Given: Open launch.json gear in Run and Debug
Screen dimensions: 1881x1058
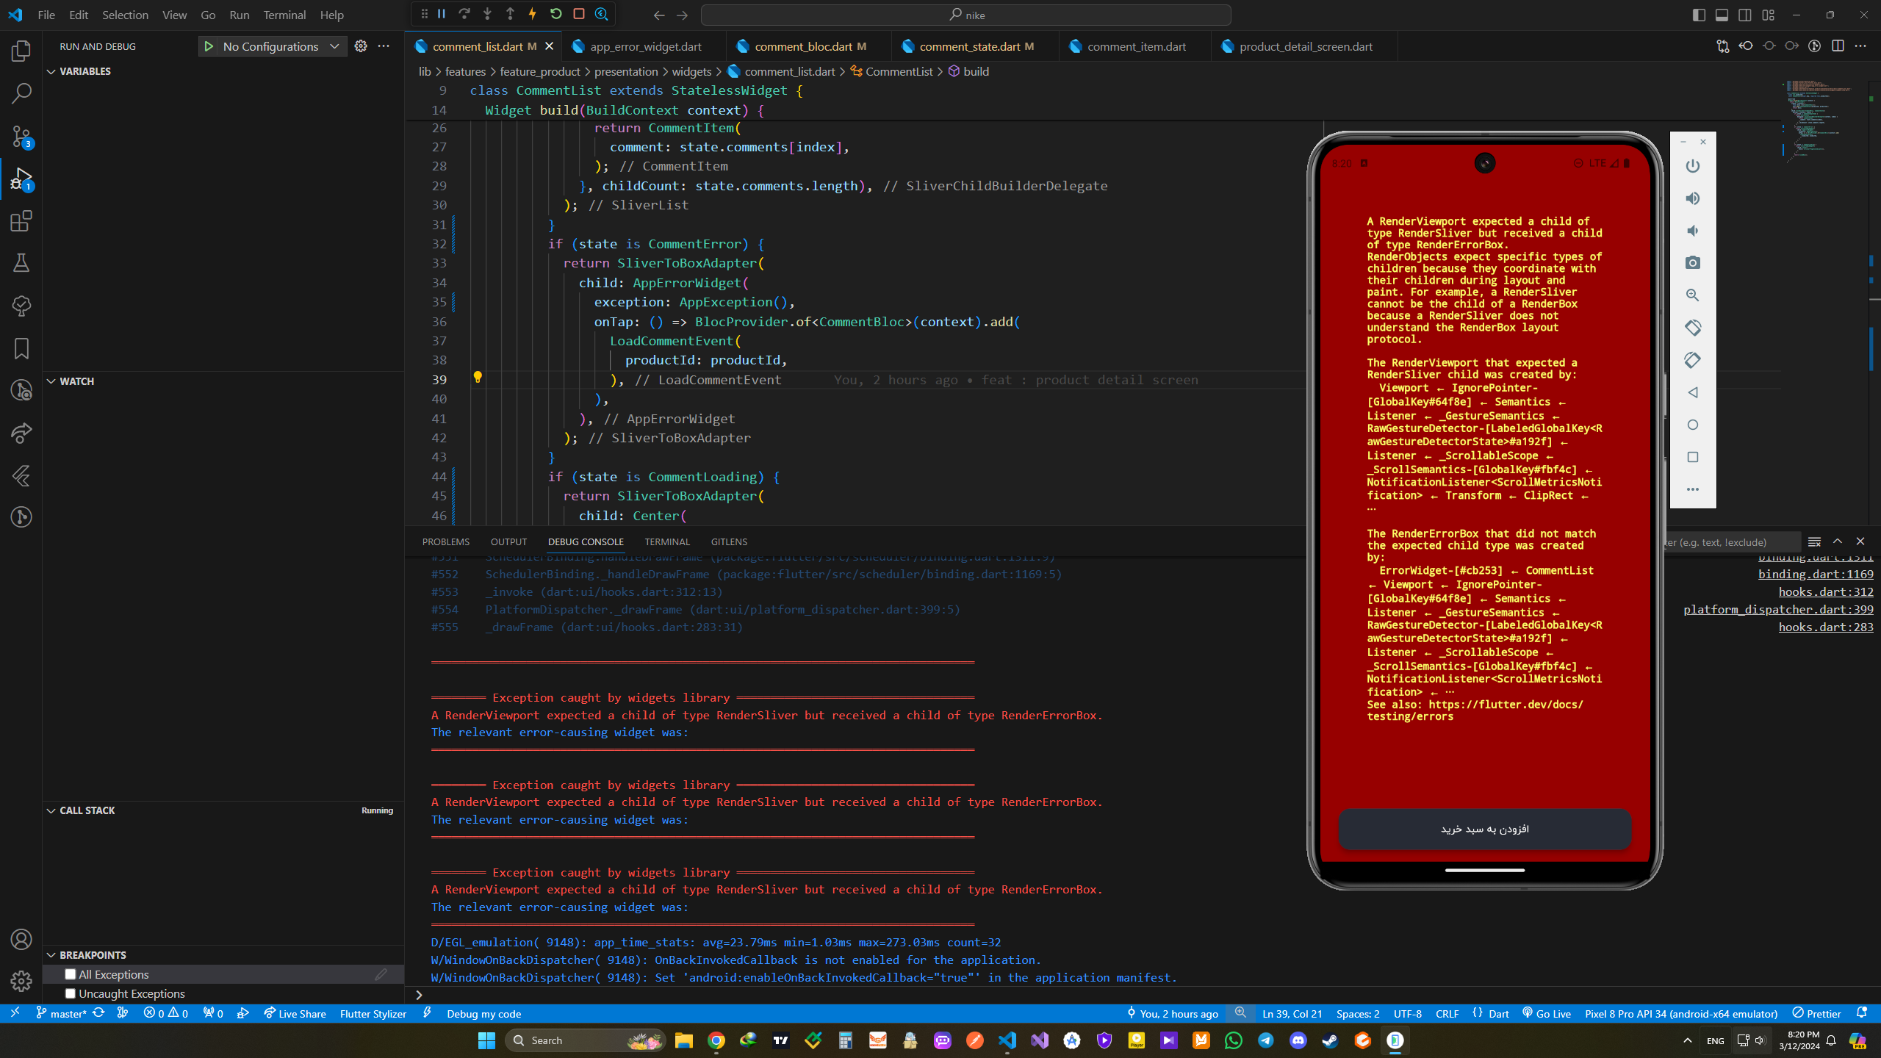Looking at the screenshot, I should point(361,46).
